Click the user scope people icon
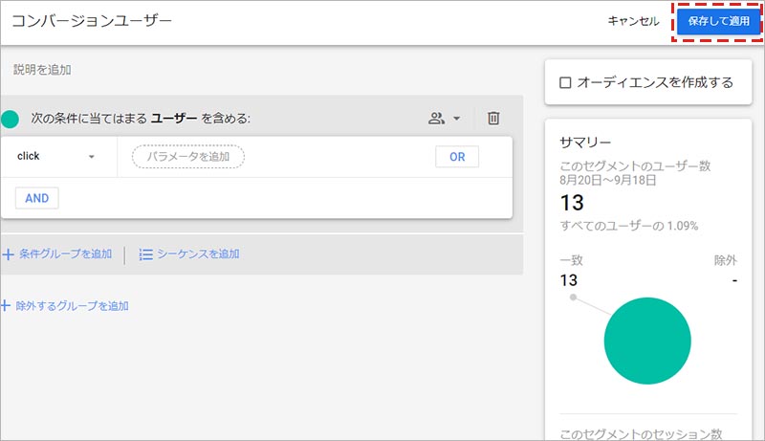Viewport: 765px width, 441px height. [436, 119]
